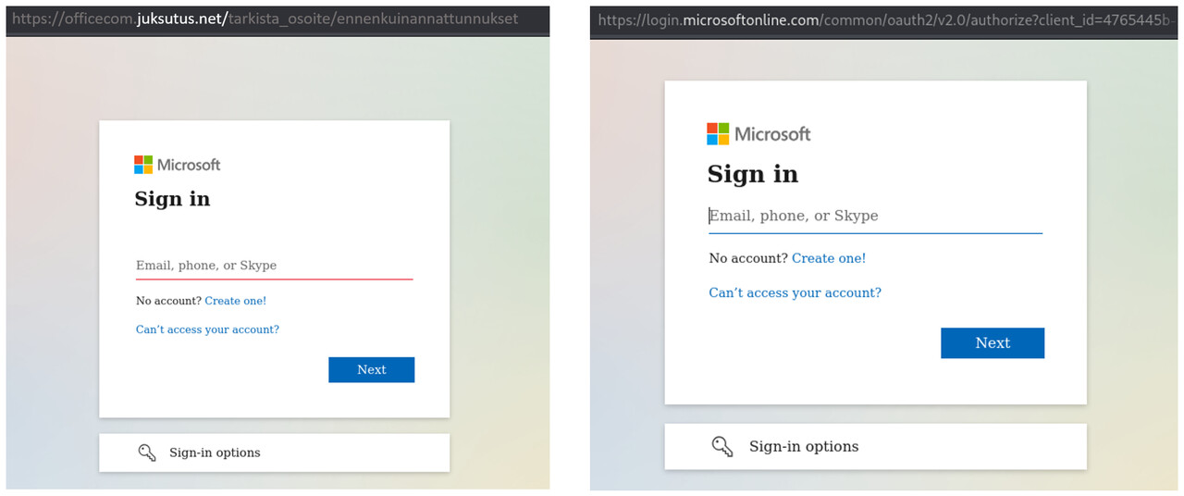The height and width of the screenshot is (496, 1184).
Task: Open "Sign-in options" text on the right page
Action: point(804,446)
